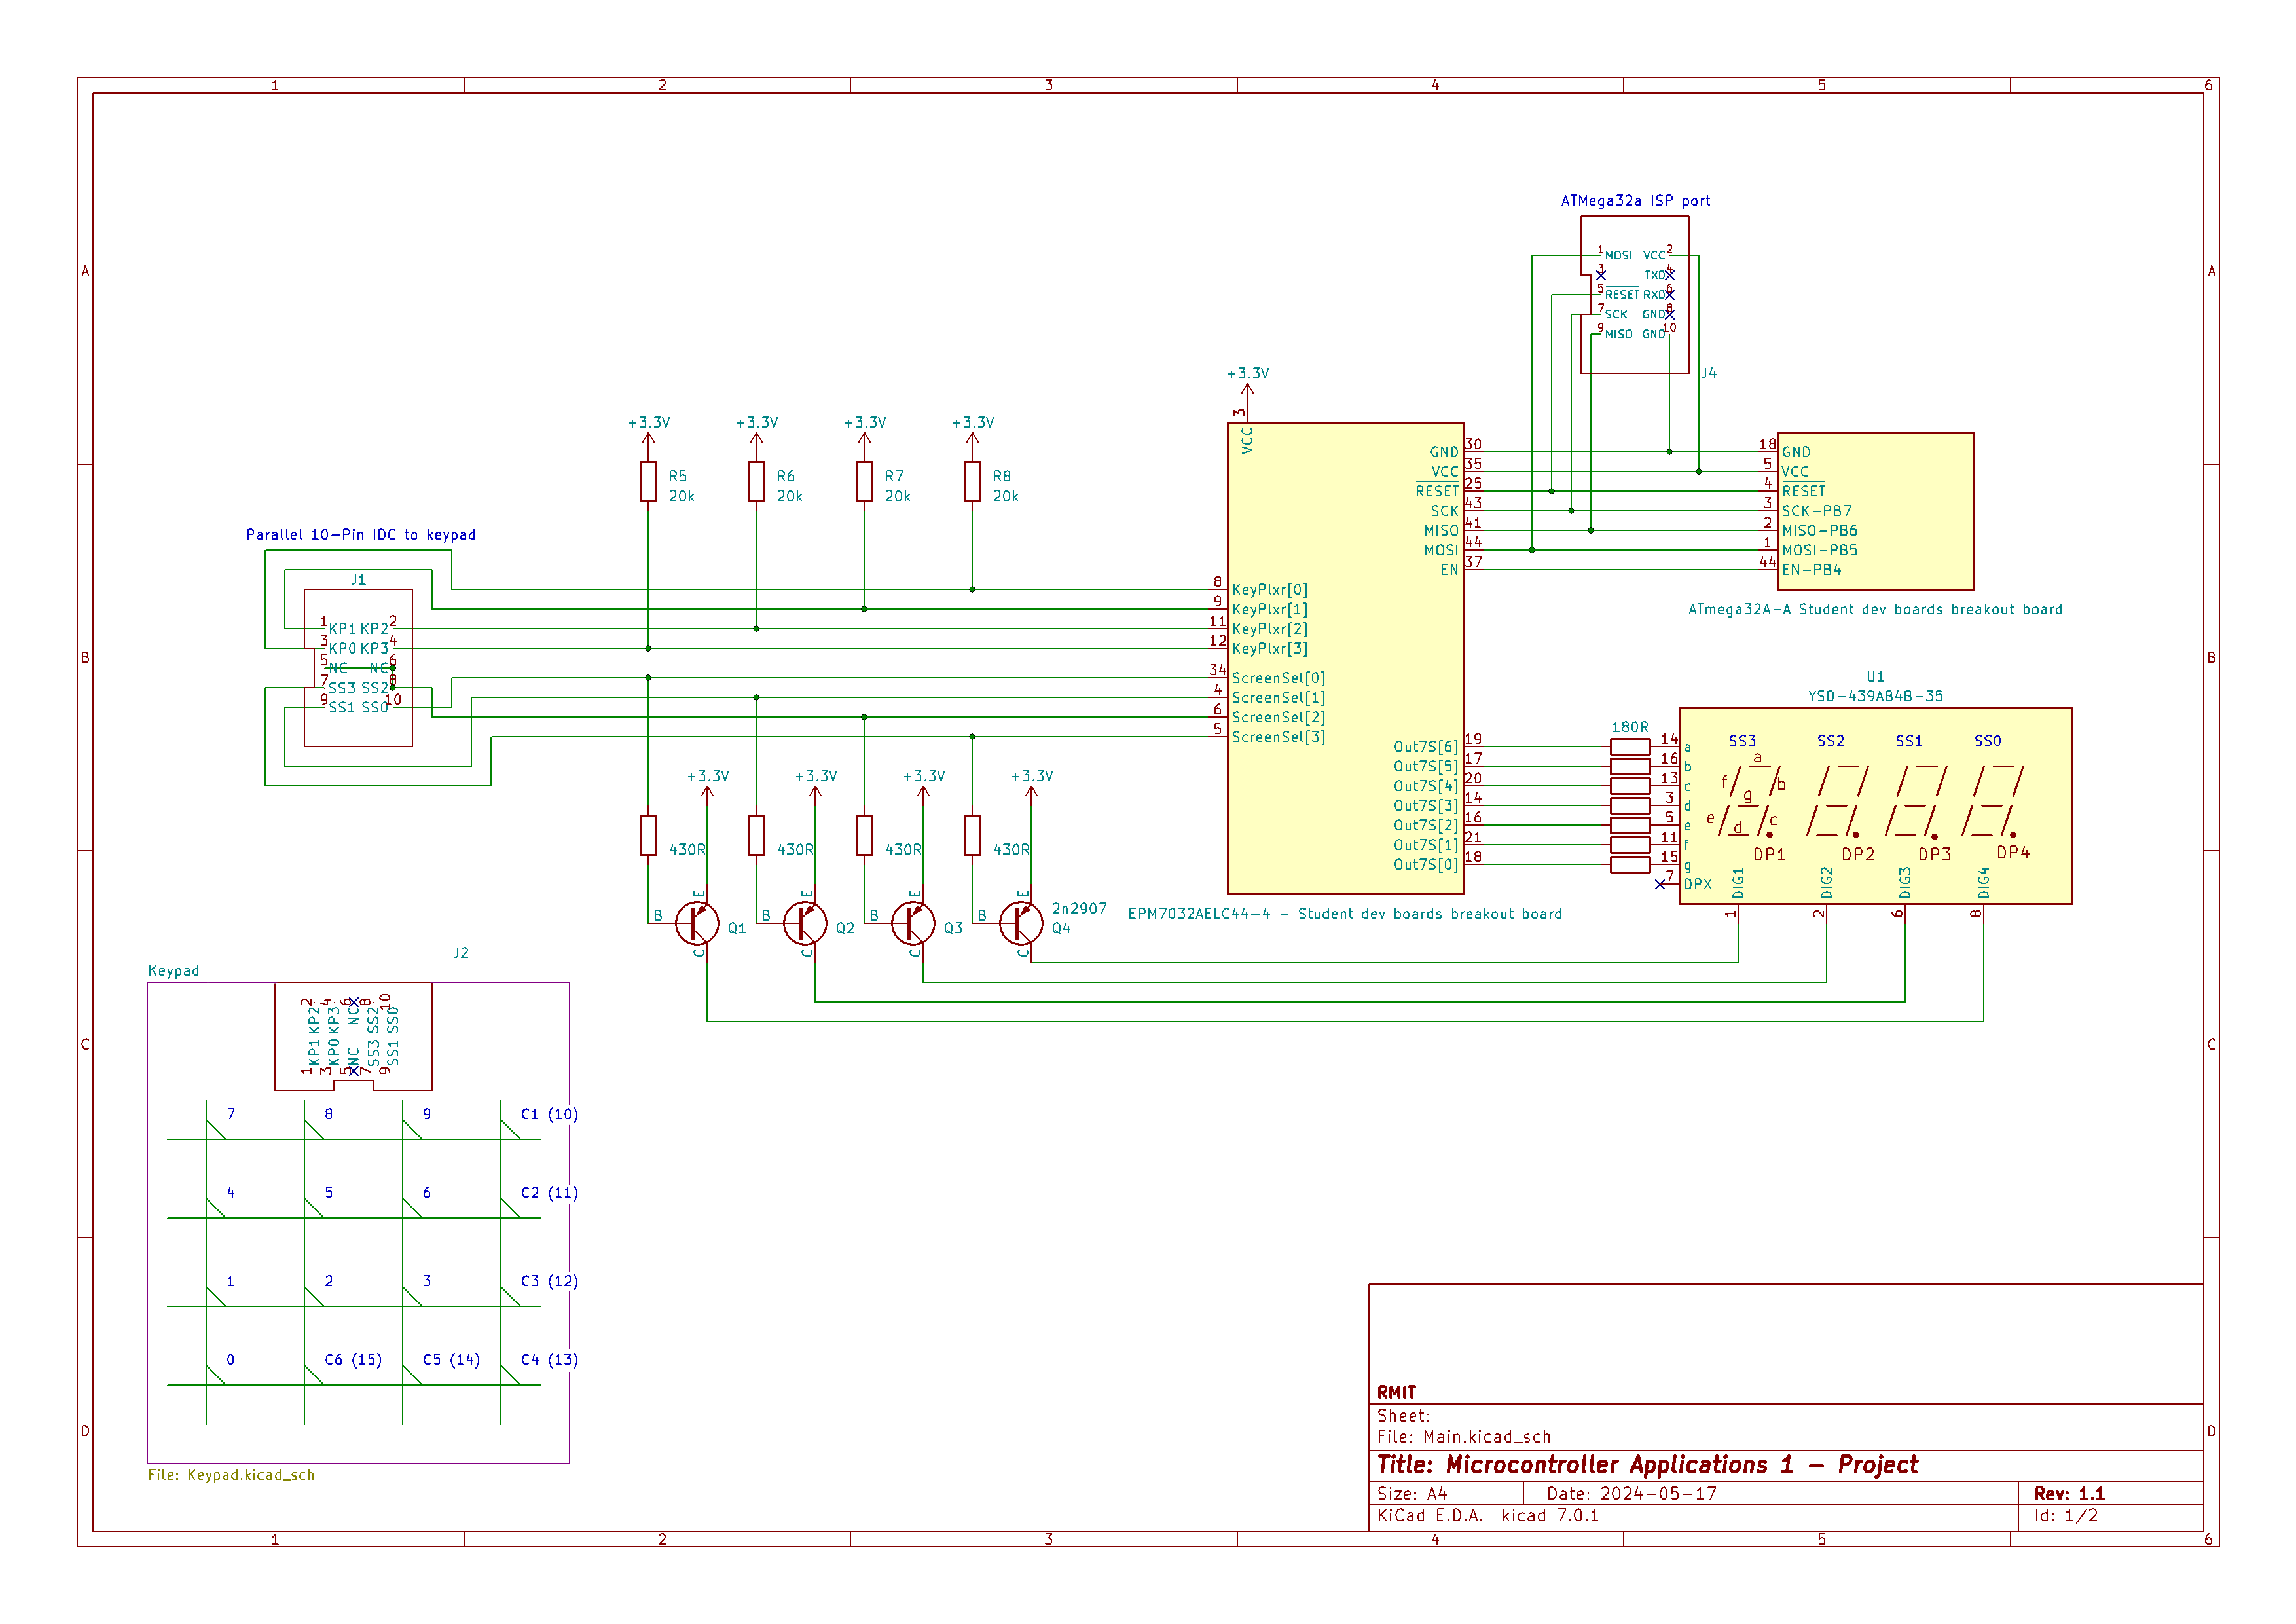Click the Out7S[6] pin label
2296x1624 pixels.
click(1426, 747)
